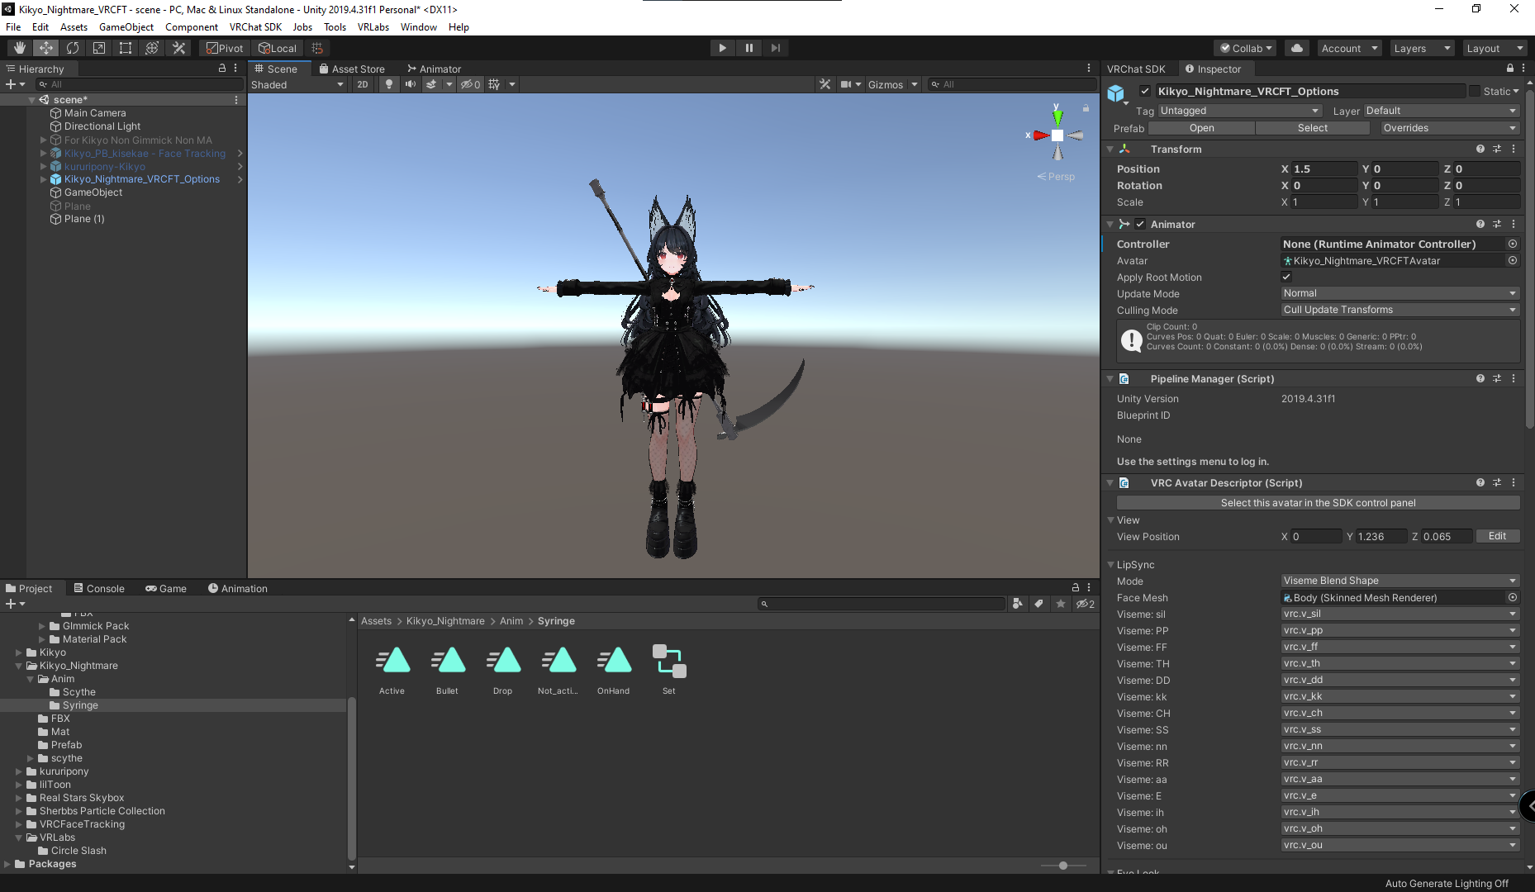1535x892 pixels.
Task: Open scene component tools icon
Action: 825,84
